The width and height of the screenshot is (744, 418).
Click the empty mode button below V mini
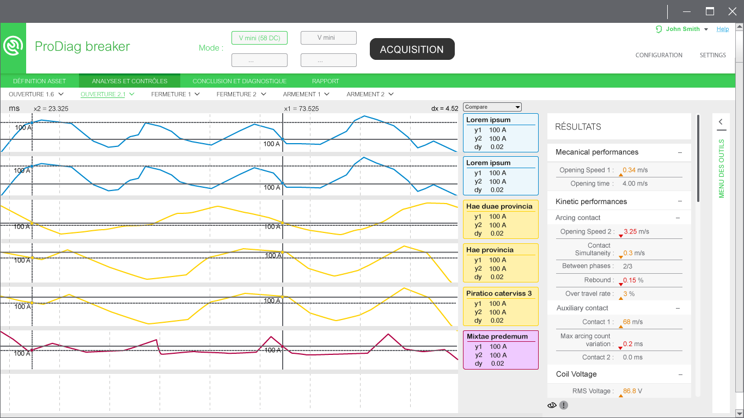[x=328, y=60]
